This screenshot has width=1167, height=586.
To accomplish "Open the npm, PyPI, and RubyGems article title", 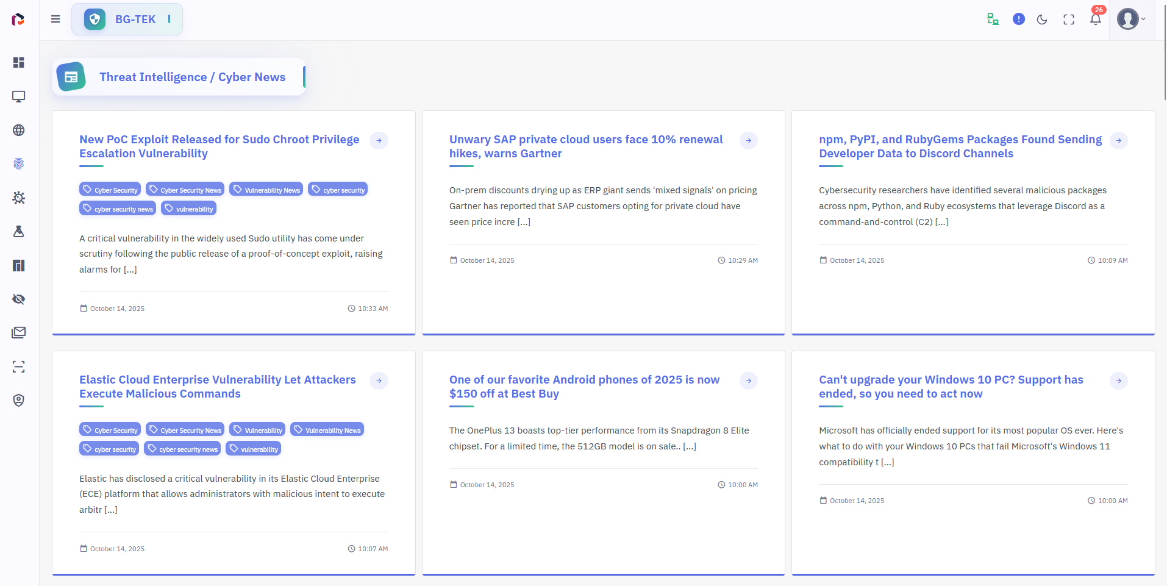I will point(960,146).
